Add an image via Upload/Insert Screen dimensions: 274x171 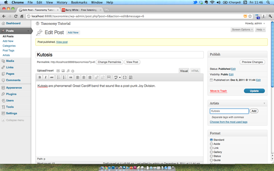pos(58,71)
